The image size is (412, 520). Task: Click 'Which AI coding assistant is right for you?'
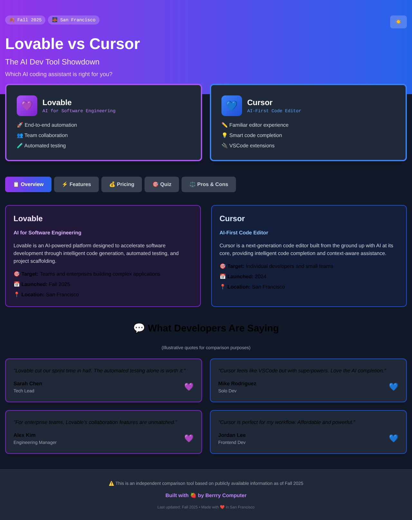coord(59,74)
